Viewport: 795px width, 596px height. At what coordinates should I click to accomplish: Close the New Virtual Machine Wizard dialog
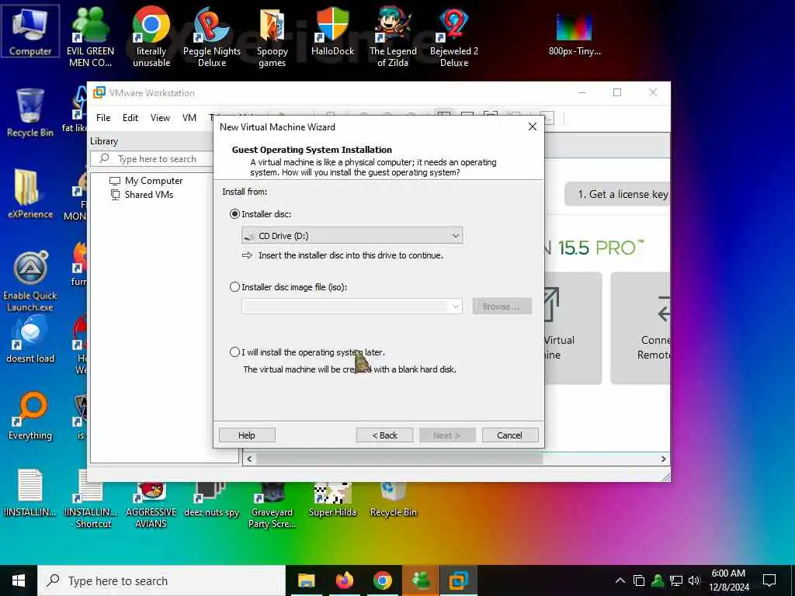[533, 126]
